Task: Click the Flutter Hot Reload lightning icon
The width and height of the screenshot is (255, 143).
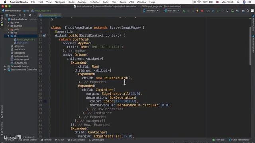Action: point(198,11)
